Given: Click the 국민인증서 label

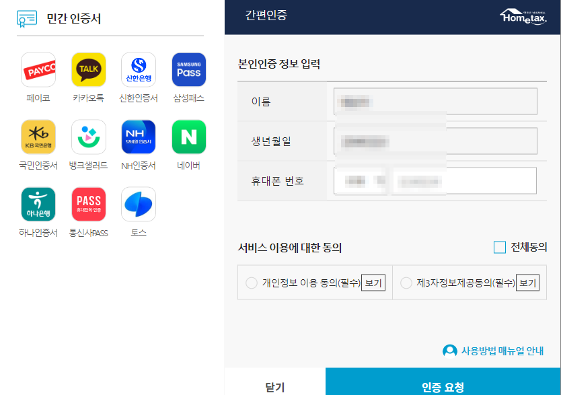Looking at the screenshot, I should click(38, 166).
